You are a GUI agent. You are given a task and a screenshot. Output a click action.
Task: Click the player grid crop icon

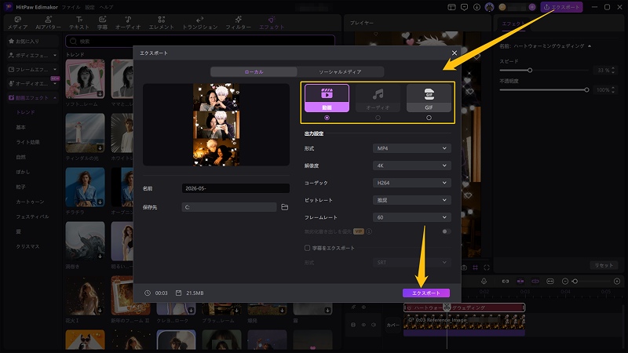click(x=476, y=267)
